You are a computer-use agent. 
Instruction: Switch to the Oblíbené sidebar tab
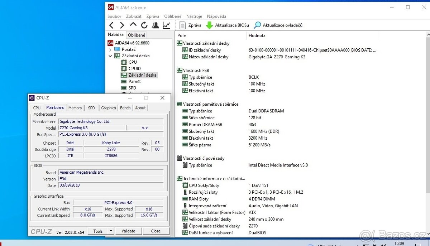click(x=137, y=35)
